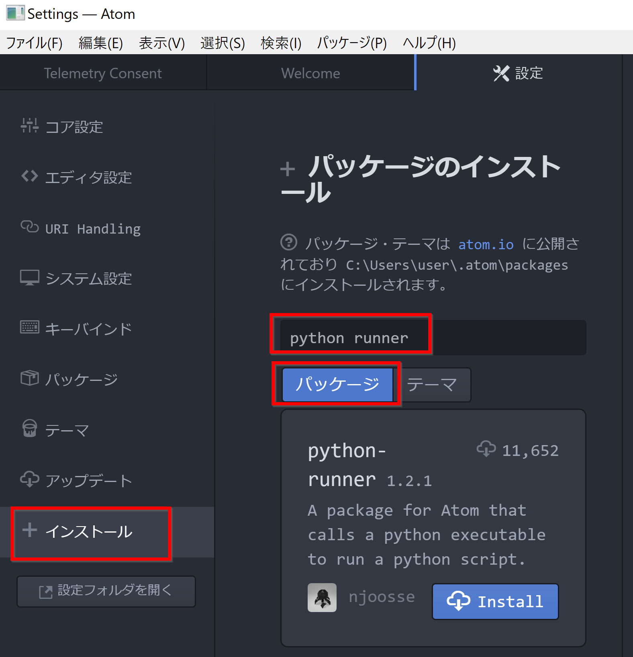This screenshot has height=657, width=633.
Task: Open エディタ設定 in the sidebar
Action: (x=107, y=177)
